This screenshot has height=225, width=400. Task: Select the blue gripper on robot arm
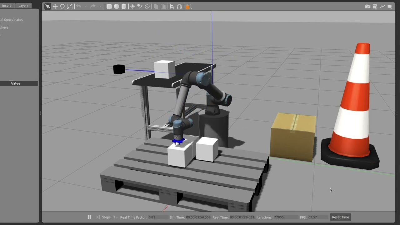point(179,141)
